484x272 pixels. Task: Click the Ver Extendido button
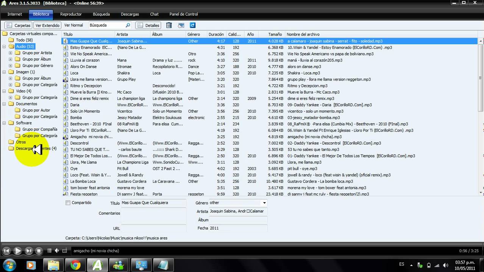[47, 25]
